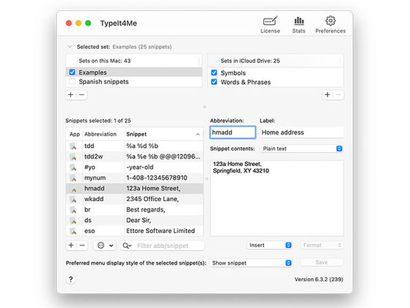This screenshot has width=410, height=308.
Task: Uncheck the Words & Phrases checkbox
Action: (x=214, y=82)
